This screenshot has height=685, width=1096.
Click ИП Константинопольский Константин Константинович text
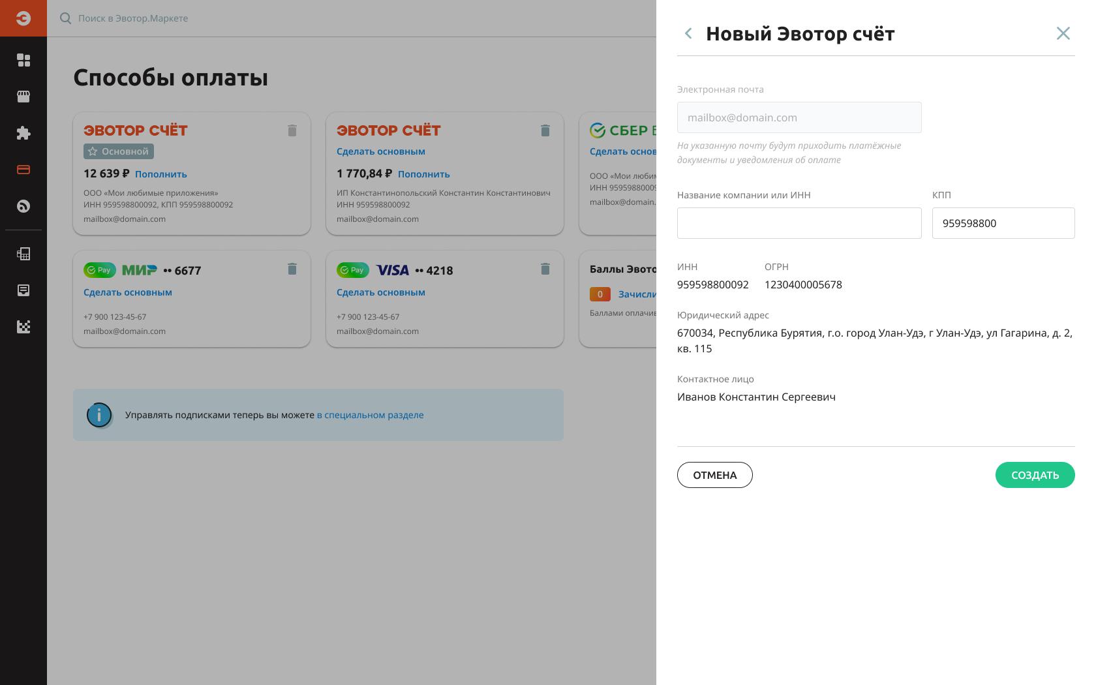(x=444, y=193)
